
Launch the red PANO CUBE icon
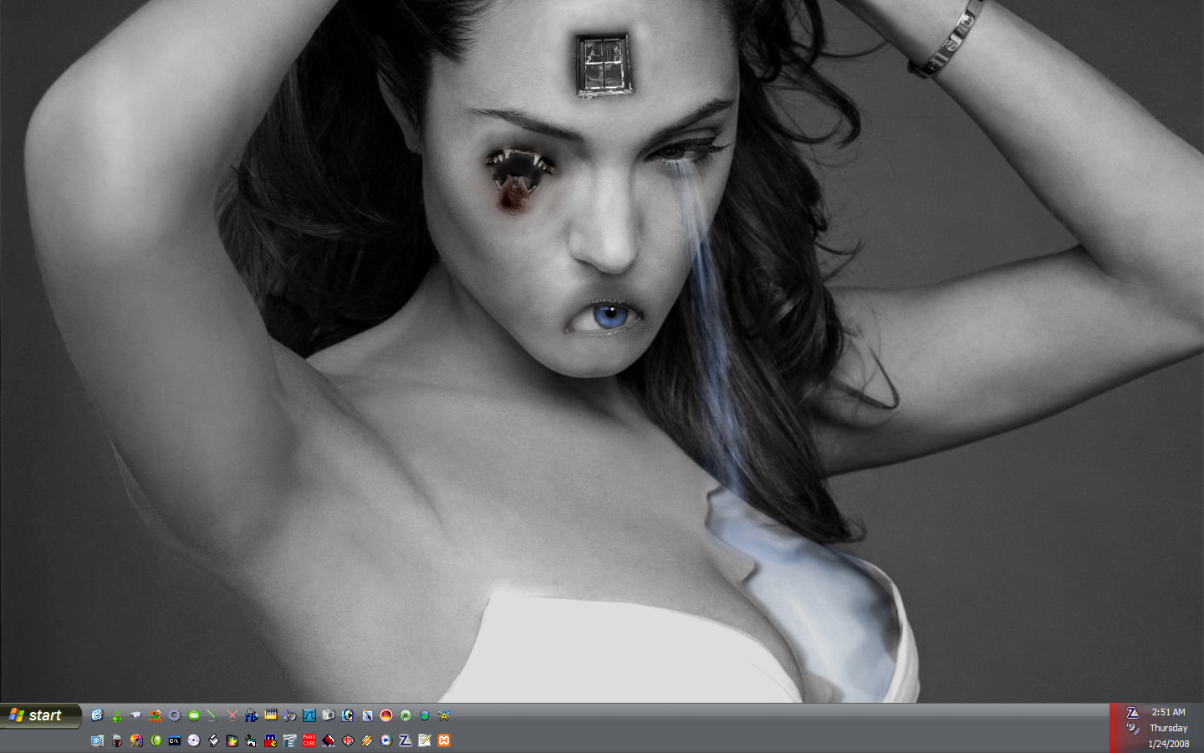click(309, 740)
